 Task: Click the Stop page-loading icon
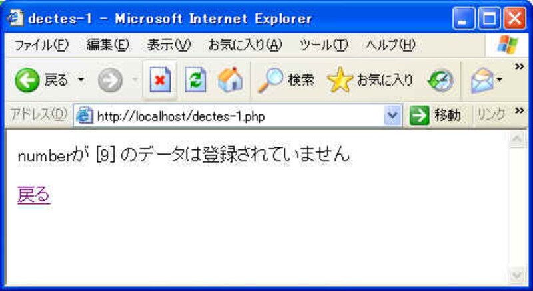coord(160,80)
